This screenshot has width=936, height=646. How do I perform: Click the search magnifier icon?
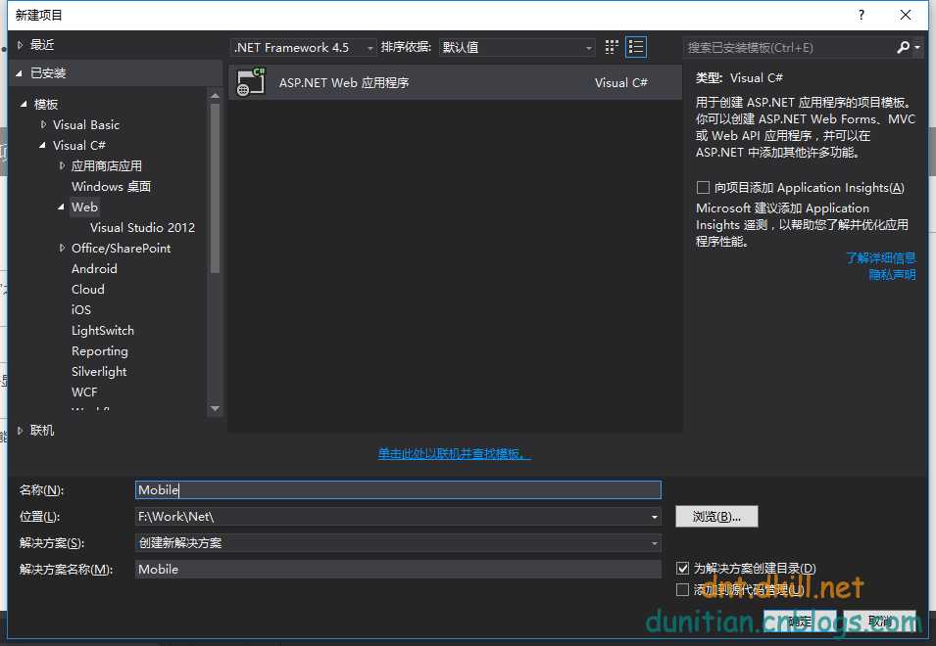pos(904,47)
